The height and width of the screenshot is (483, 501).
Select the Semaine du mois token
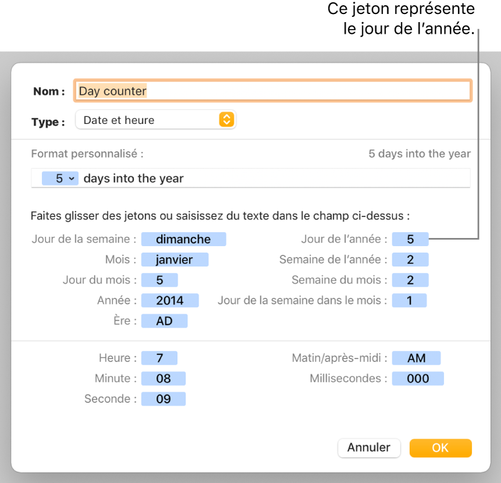click(x=410, y=280)
